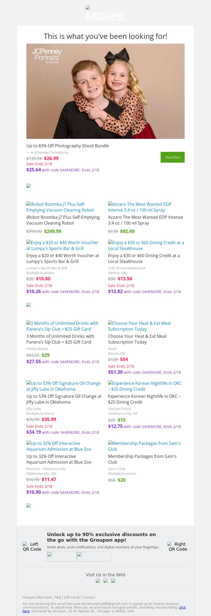View the Jiffy Lube oil change image link
Screen dimensions: 211x616
pyautogui.click(x=63, y=386)
